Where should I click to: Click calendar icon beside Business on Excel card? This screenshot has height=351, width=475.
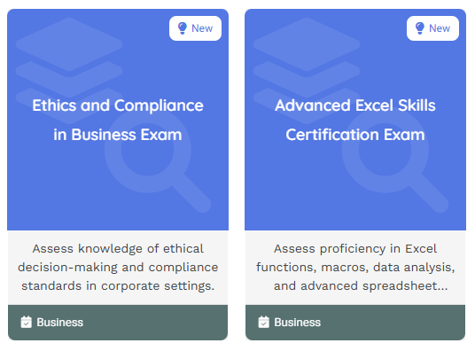pyautogui.click(x=263, y=323)
